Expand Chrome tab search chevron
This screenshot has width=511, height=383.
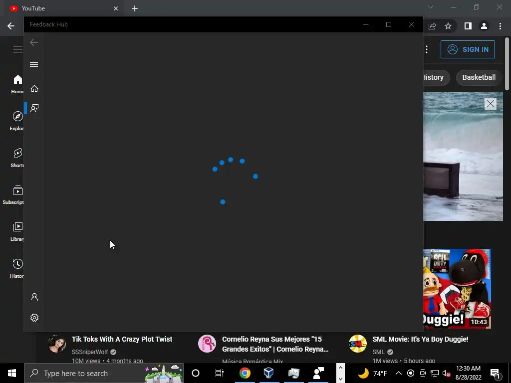point(431,7)
